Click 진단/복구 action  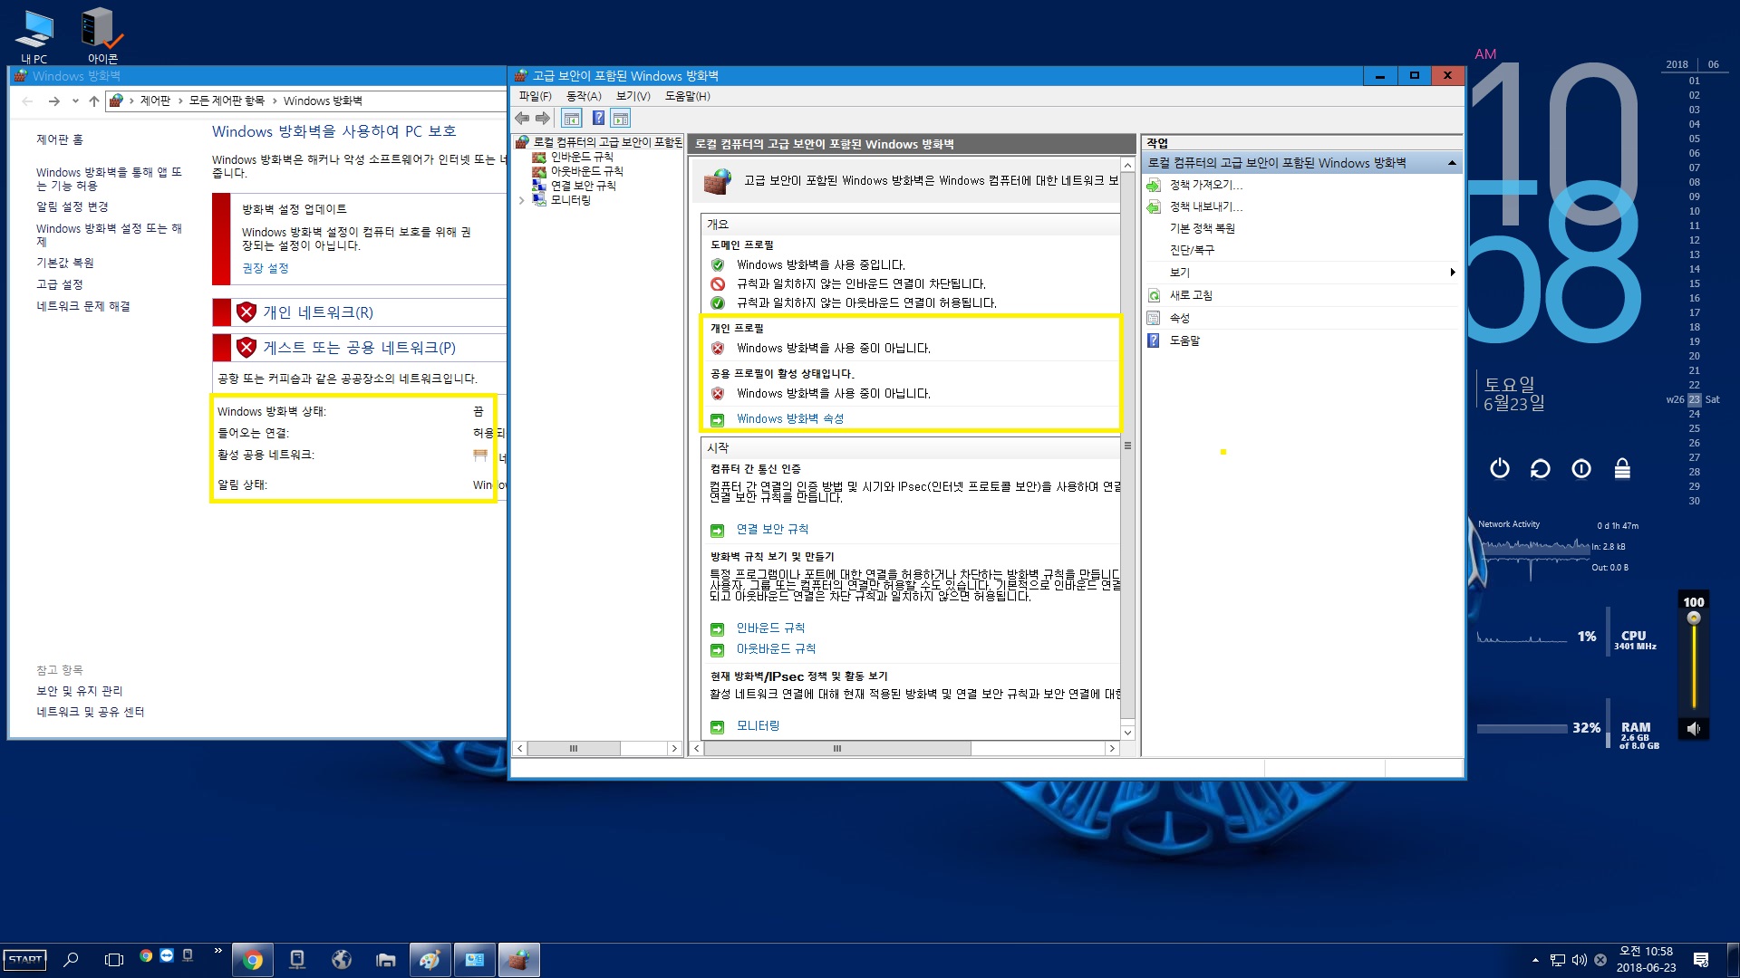coord(1192,250)
